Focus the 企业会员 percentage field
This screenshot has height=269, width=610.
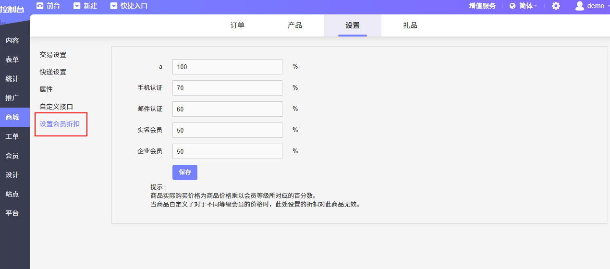pos(227,151)
